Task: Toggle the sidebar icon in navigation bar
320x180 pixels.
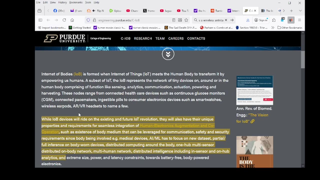Action: click(40, 20)
